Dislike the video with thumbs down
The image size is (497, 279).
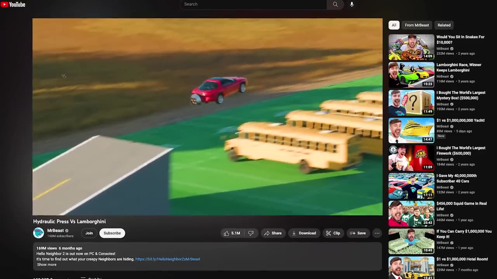click(251, 233)
